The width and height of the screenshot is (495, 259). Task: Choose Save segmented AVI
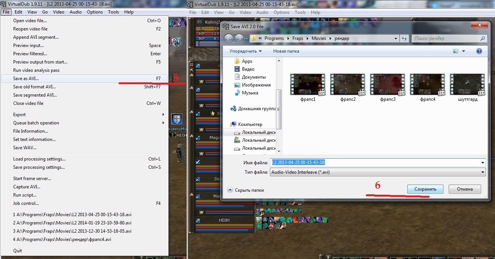85,95
